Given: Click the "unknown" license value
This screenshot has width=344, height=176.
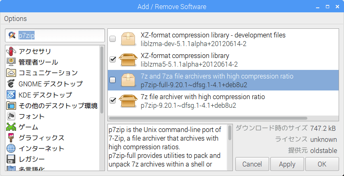Looking at the screenshot, I should [x=323, y=139].
